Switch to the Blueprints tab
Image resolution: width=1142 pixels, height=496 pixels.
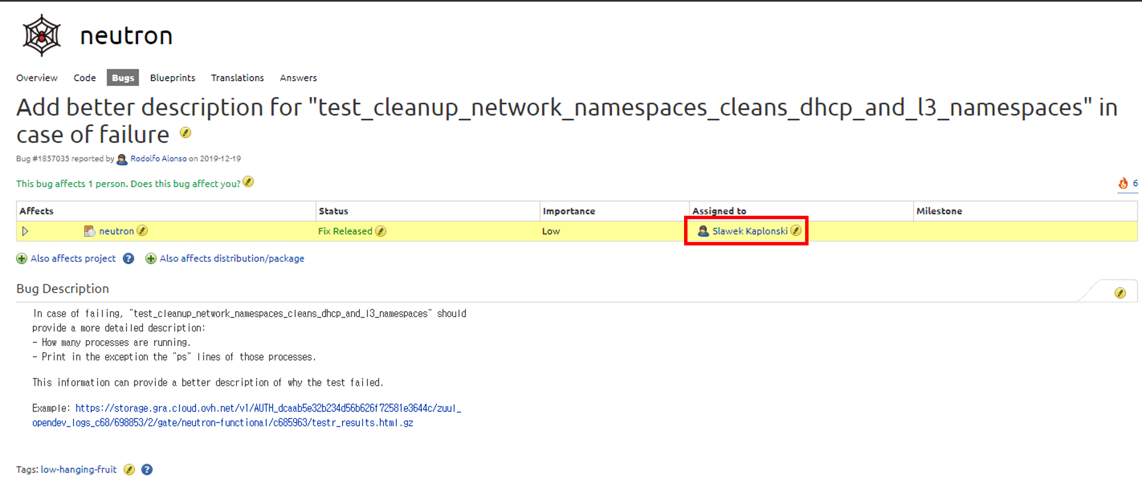pyautogui.click(x=172, y=78)
